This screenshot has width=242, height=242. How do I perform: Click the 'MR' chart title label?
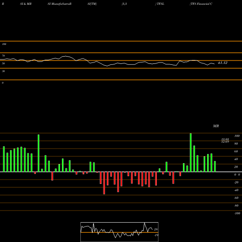click(x=216, y=126)
